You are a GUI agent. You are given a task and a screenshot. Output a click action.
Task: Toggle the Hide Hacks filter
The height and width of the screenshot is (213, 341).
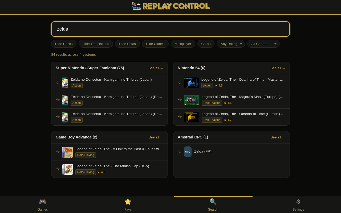[64, 44]
